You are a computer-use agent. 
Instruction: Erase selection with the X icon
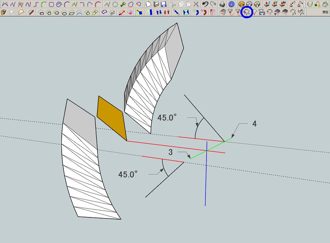point(196,4)
